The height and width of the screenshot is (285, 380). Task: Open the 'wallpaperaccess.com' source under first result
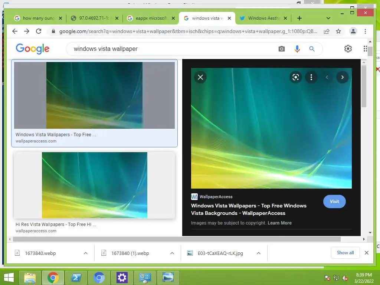pyautogui.click(x=36, y=141)
